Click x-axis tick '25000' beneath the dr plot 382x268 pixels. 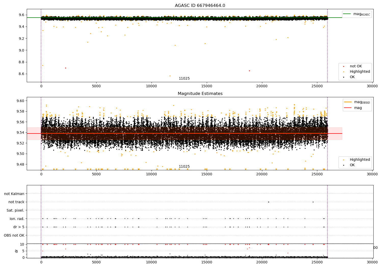(317, 262)
